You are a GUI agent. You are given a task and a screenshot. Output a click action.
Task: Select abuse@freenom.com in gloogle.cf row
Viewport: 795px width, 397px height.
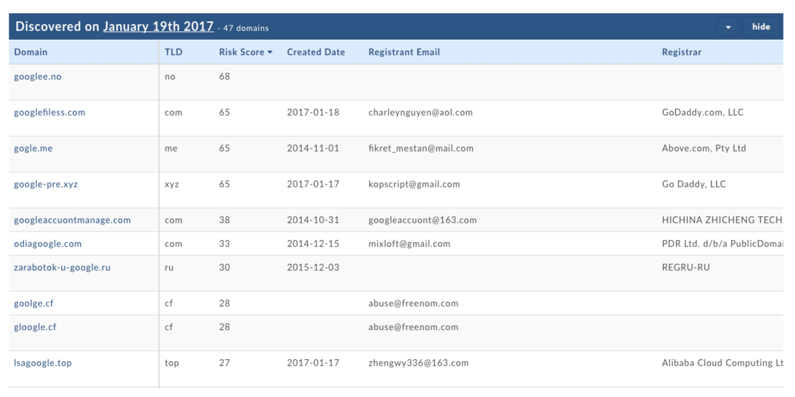(x=413, y=327)
